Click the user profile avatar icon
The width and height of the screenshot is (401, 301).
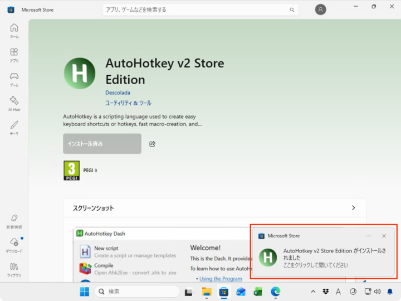pyautogui.click(x=320, y=9)
